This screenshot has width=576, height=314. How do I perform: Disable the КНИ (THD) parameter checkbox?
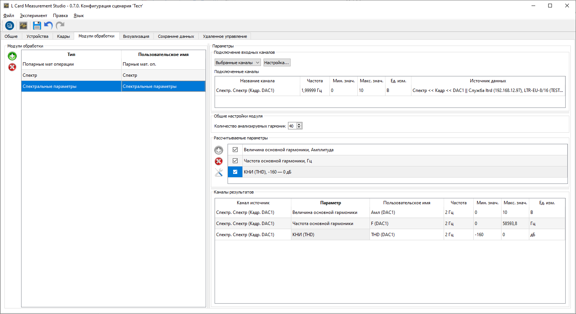pos(235,172)
